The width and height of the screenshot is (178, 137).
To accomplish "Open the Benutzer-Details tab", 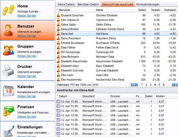I will pyautogui.click(x=88, y=4).
